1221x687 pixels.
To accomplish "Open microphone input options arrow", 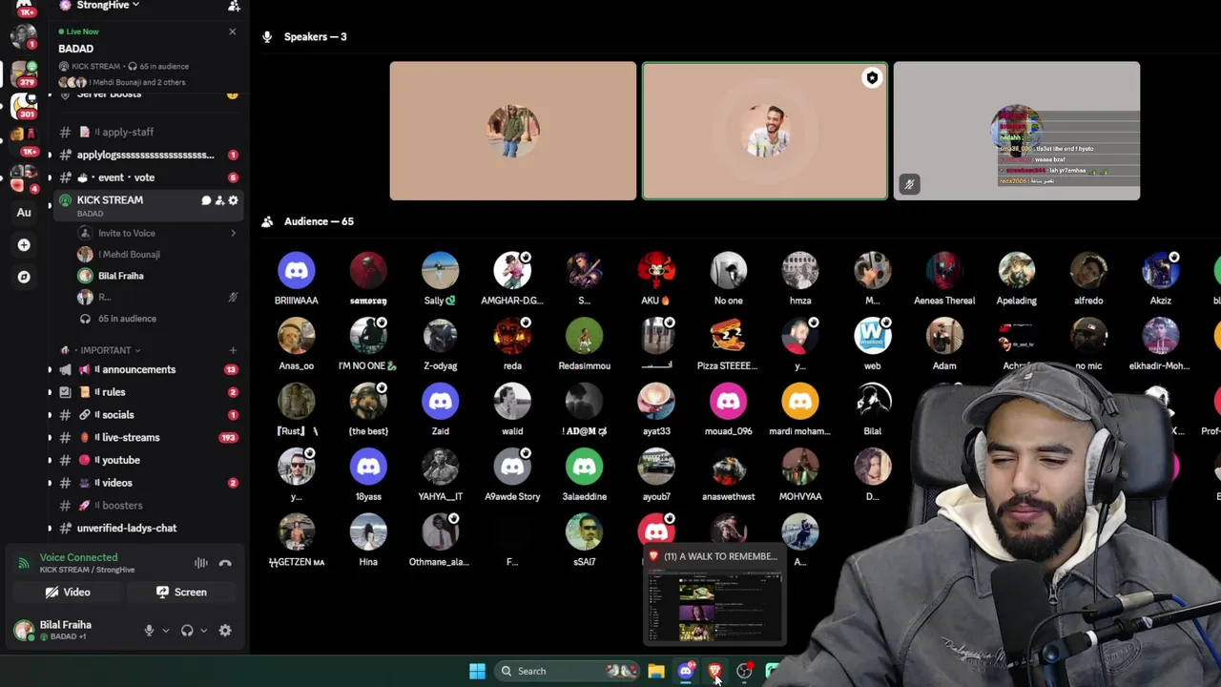I will [165, 631].
